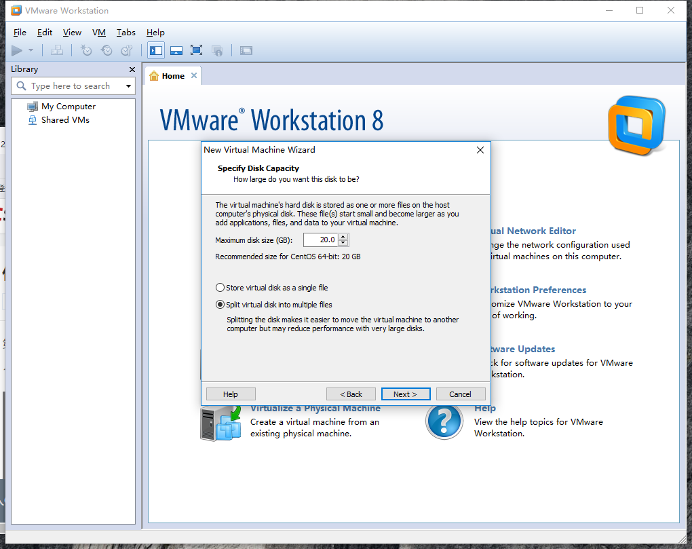Click the 'Recommended size for CentOS 64-bit: 20 GB' text
This screenshot has height=549, width=692.
(288, 257)
